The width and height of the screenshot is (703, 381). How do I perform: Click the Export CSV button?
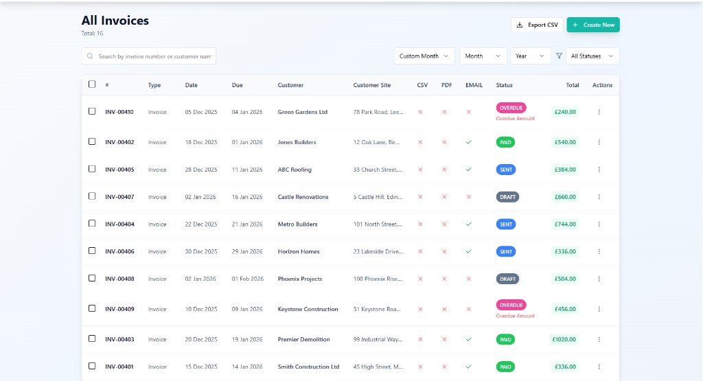point(537,25)
